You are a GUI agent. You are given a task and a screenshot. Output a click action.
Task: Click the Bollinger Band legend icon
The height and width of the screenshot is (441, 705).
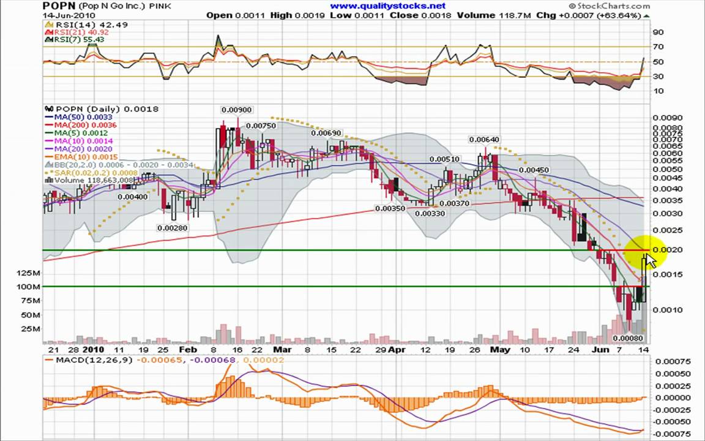[49, 165]
